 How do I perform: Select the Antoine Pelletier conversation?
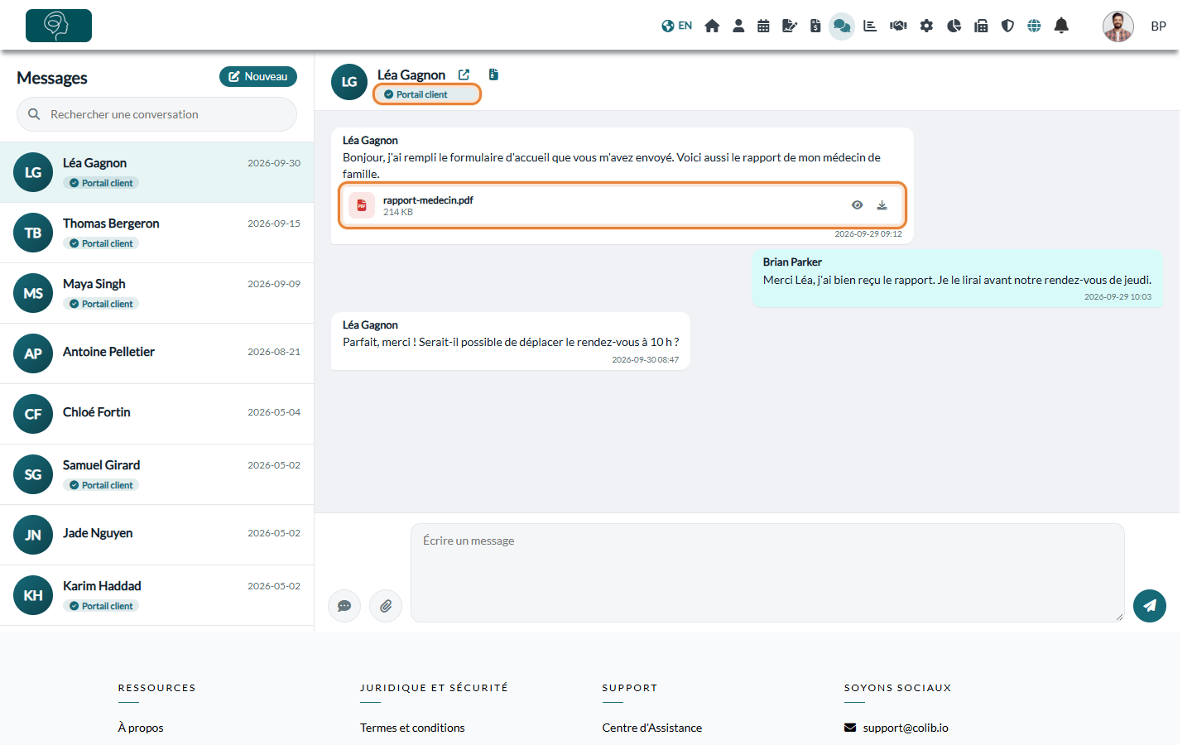(157, 353)
